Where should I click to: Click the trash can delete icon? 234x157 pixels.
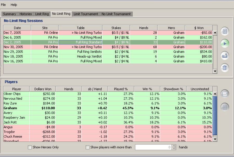[x=225, y=68]
